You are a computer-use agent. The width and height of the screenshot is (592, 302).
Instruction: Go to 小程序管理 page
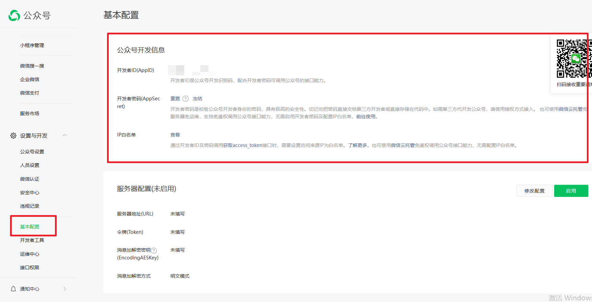pos(32,45)
